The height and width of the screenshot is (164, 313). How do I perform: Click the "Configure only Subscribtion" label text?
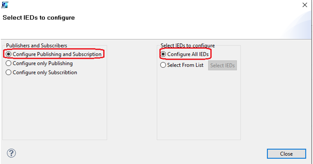click(45, 73)
